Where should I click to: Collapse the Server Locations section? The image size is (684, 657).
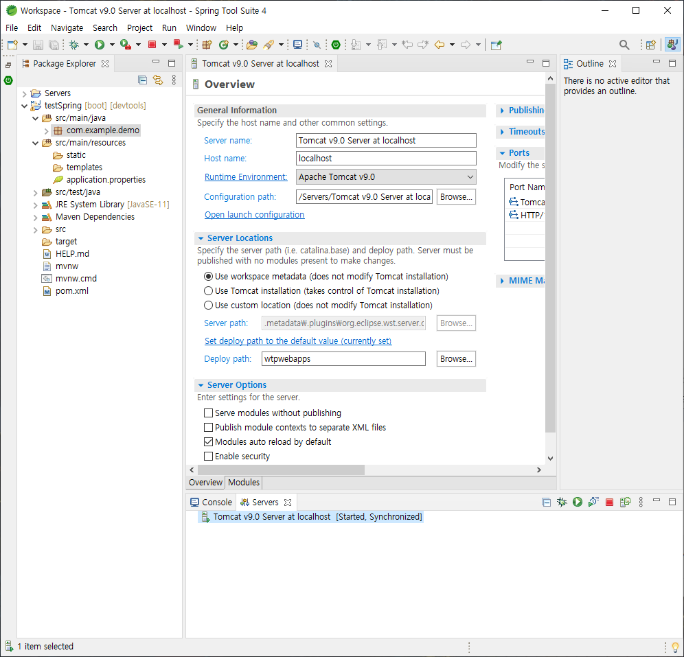tap(201, 238)
